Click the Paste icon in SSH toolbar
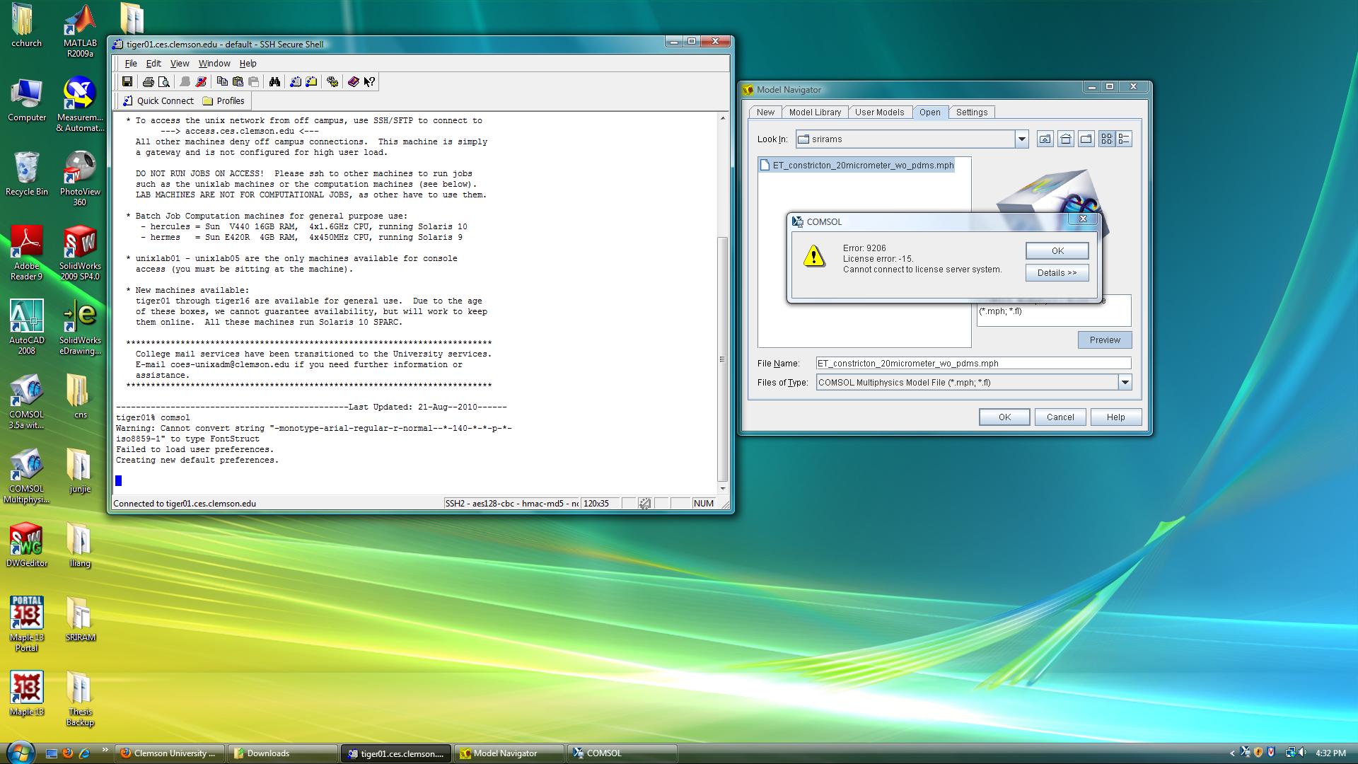1358x764 pixels. click(238, 82)
